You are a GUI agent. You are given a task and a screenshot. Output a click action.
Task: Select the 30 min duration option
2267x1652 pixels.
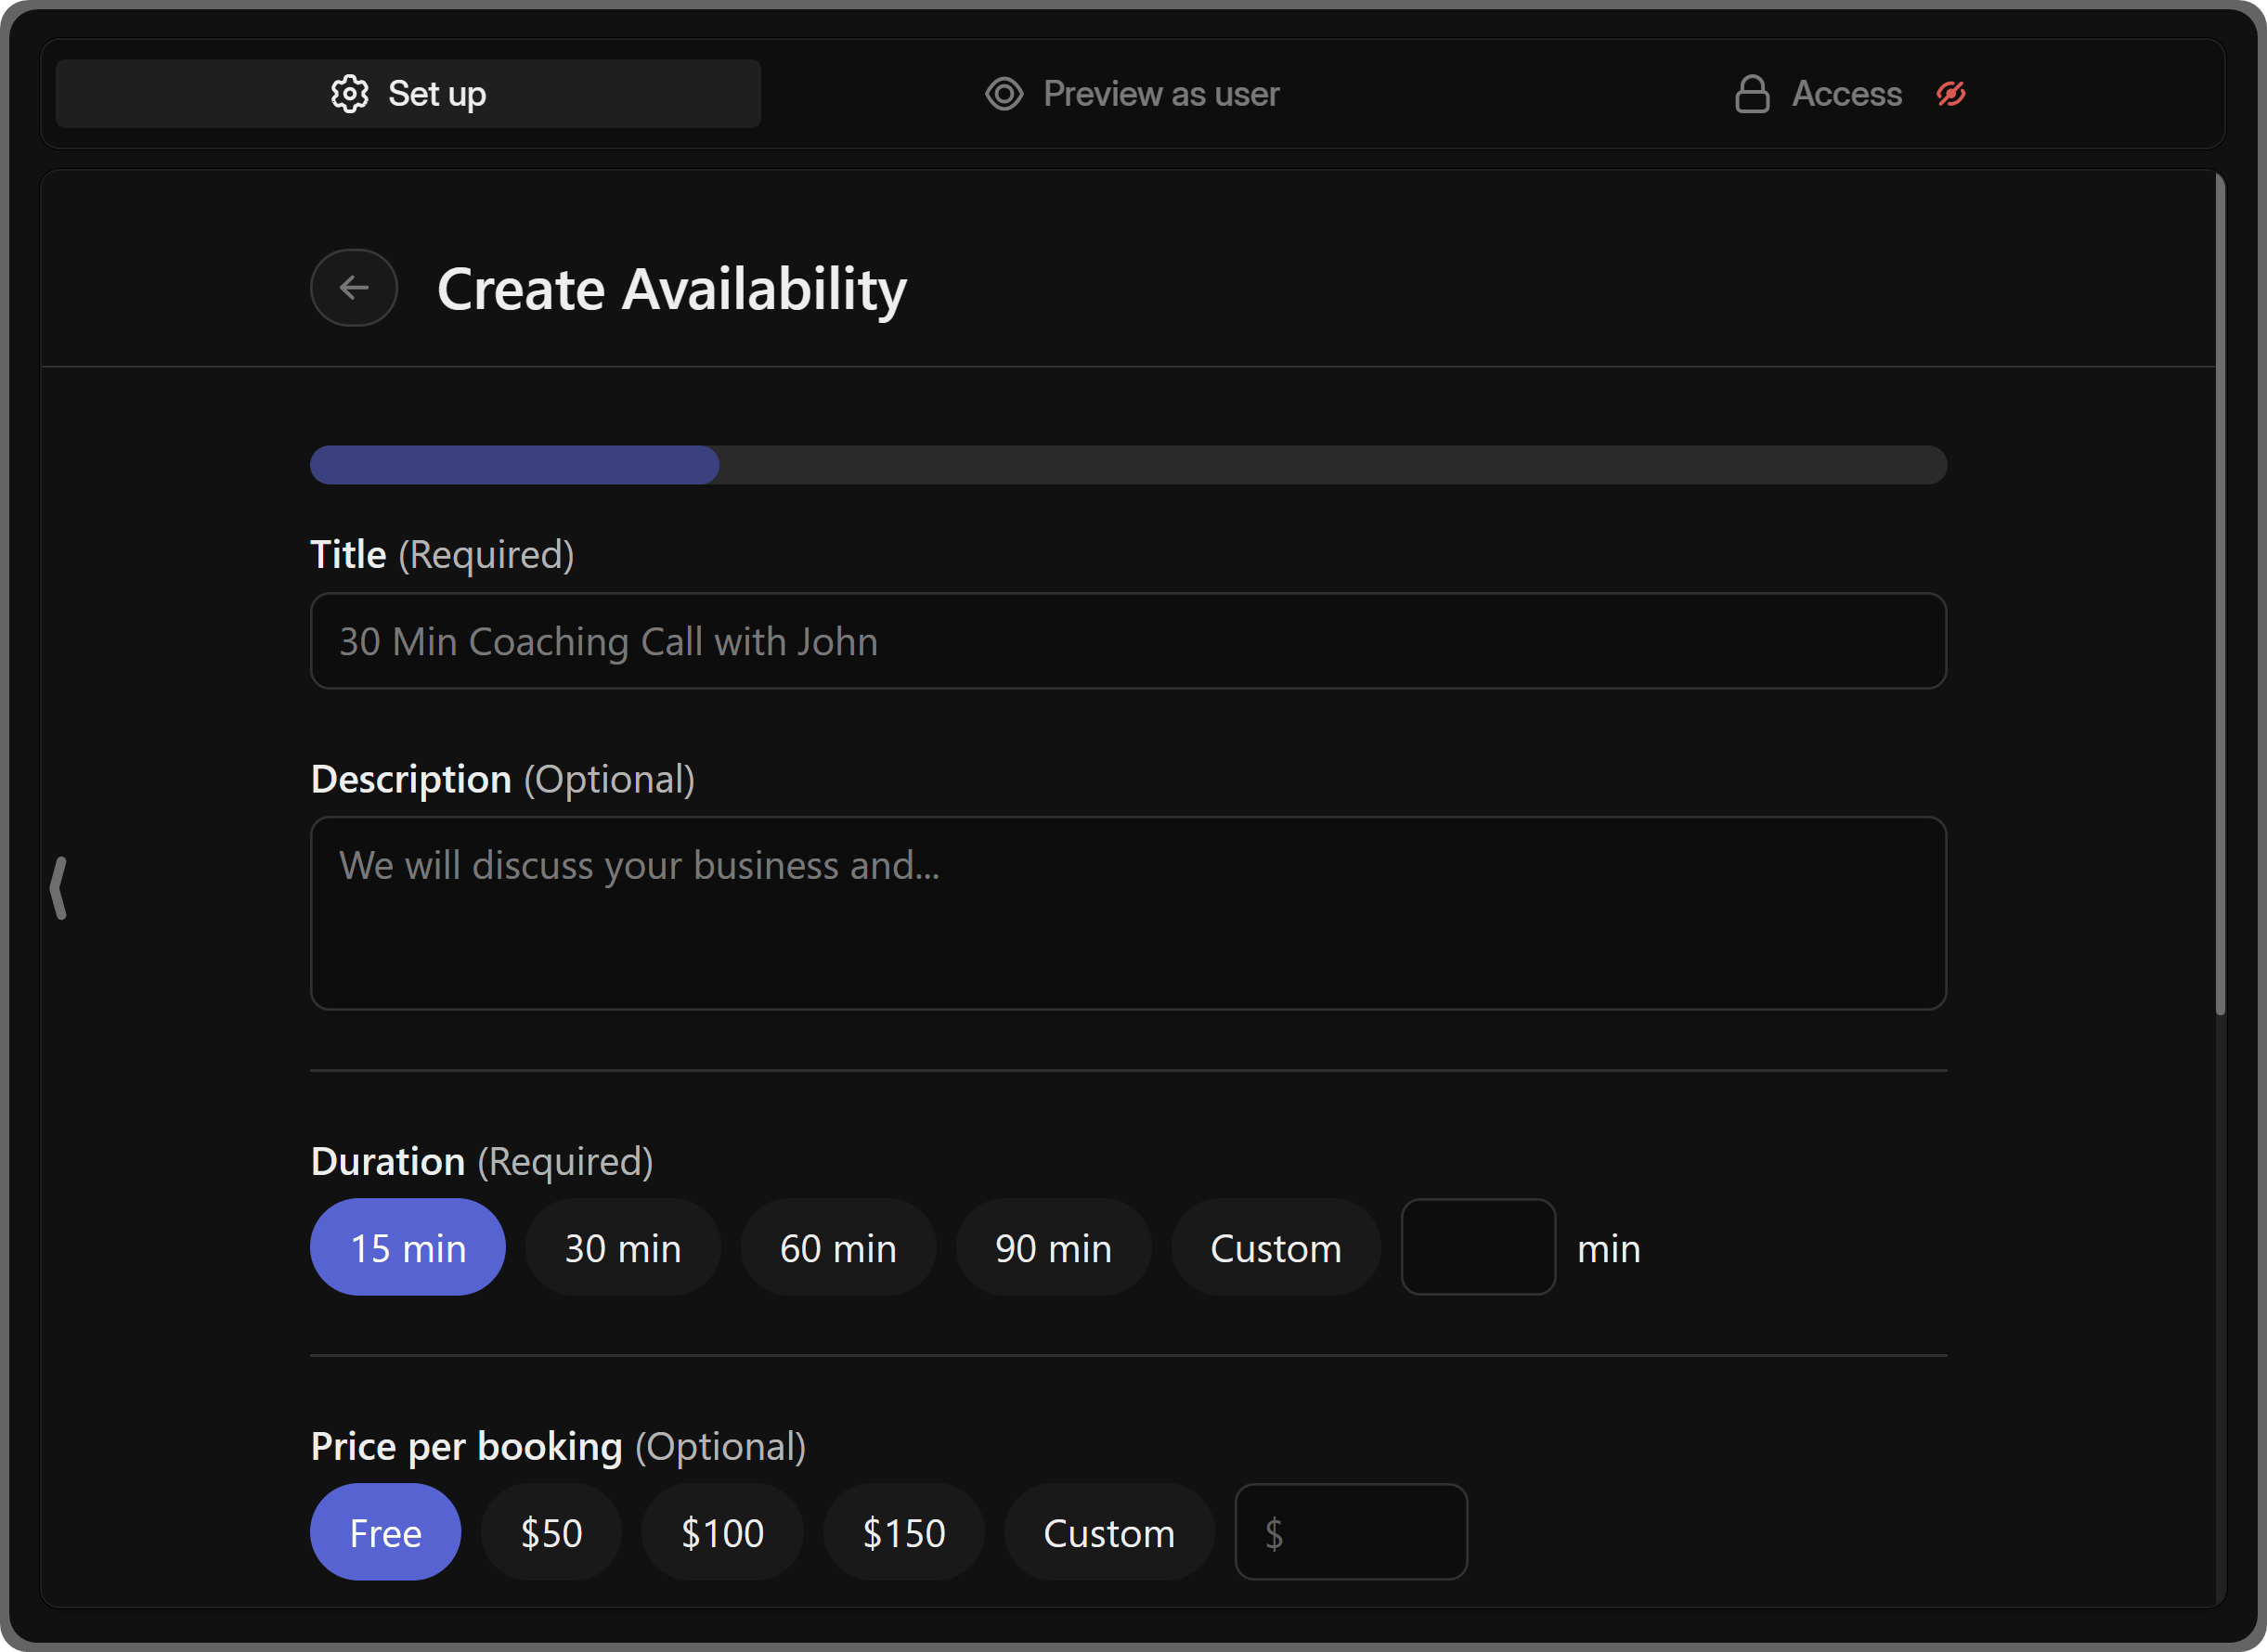(623, 1247)
